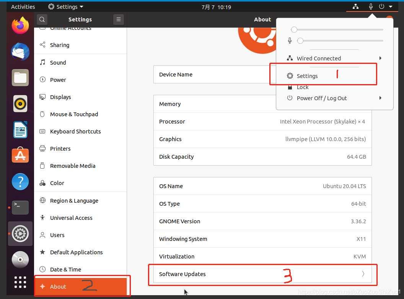This screenshot has height=299, width=404.
Task: Go to Region & Language settings
Action: click(74, 201)
